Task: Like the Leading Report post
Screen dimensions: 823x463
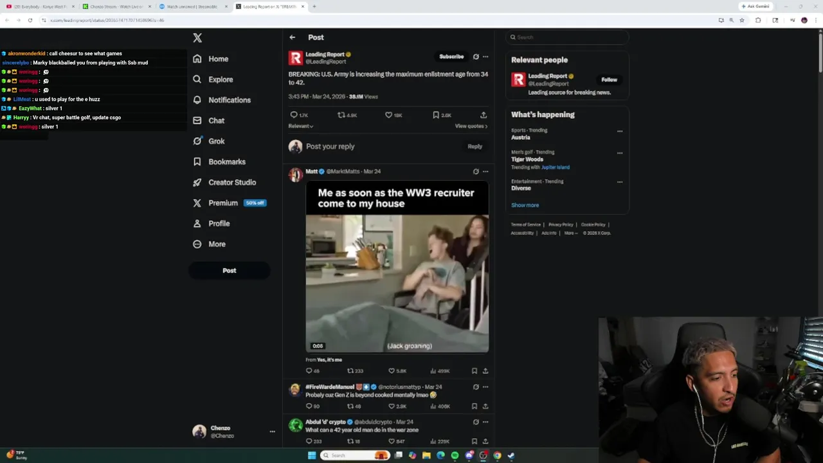Action: [388, 115]
